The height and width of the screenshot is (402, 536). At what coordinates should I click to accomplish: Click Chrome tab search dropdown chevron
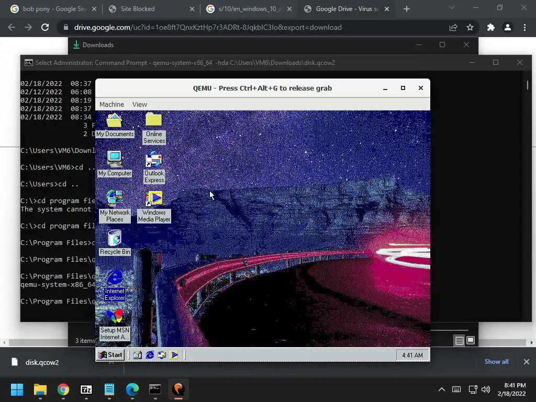click(x=452, y=8)
